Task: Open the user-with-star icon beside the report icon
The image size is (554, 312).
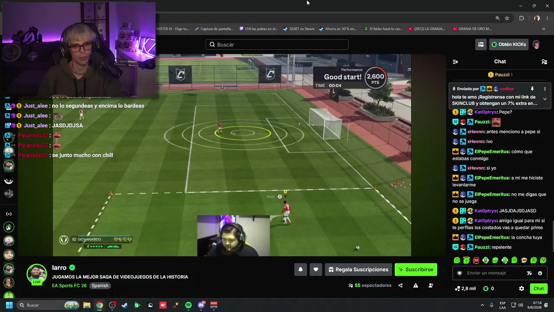Action: (431, 286)
